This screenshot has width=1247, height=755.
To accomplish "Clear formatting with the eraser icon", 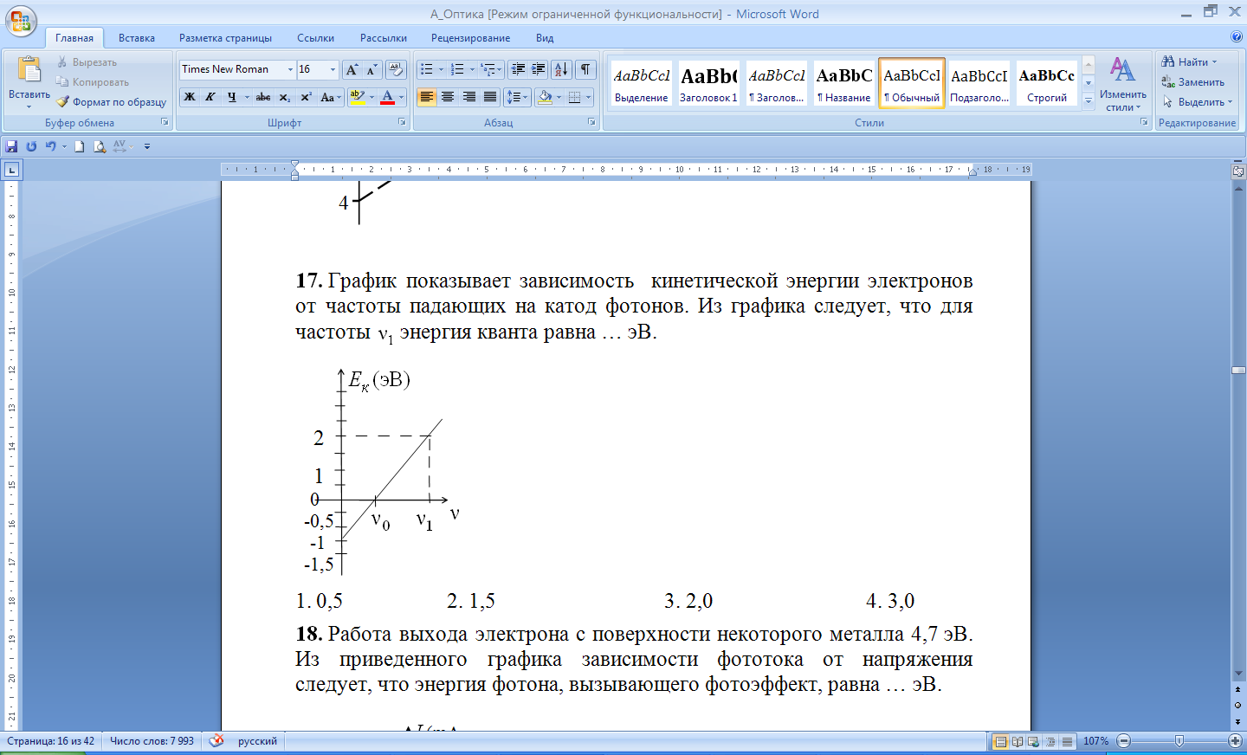I will pos(396,69).
